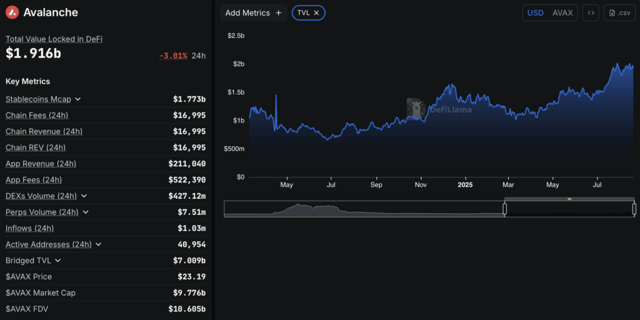This screenshot has height=320, width=640.
Task: Click the $2.5b label on the chart y-axis
Action: 236,36
